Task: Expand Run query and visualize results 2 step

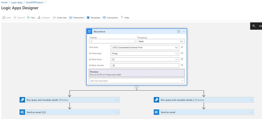Action: [204, 100]
